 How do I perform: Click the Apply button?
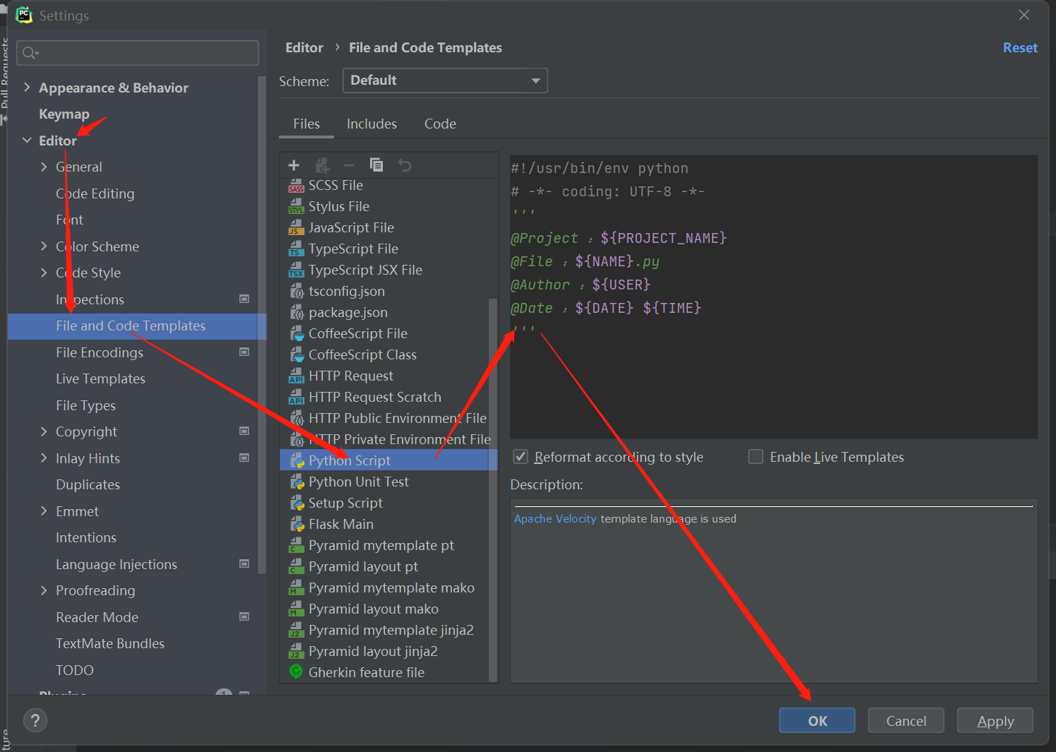(995, 720)
